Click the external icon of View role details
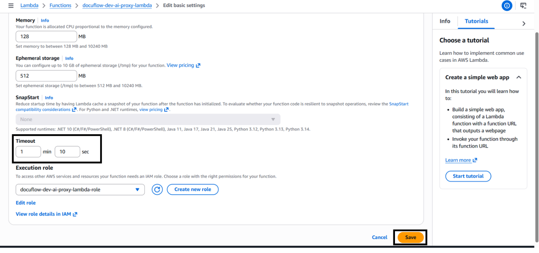Viewport: 539px width, 253px height. 75,214
